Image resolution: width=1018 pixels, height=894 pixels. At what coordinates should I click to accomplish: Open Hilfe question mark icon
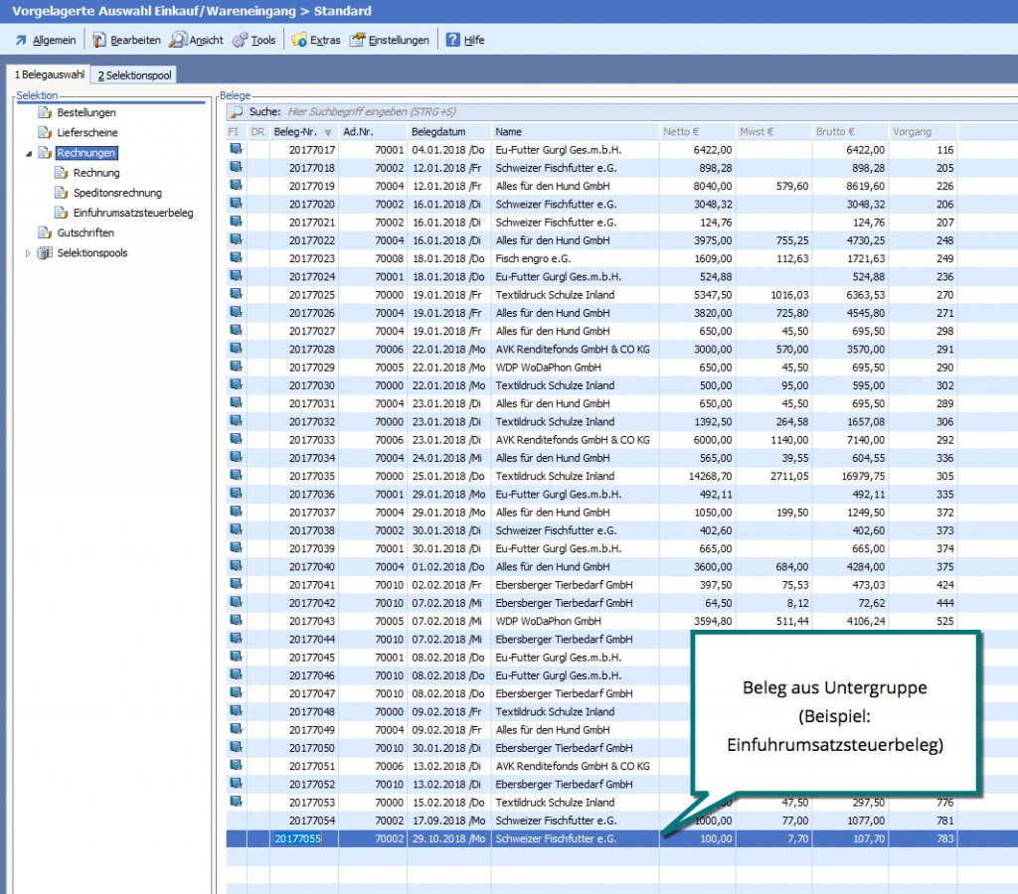click(453, 41)
